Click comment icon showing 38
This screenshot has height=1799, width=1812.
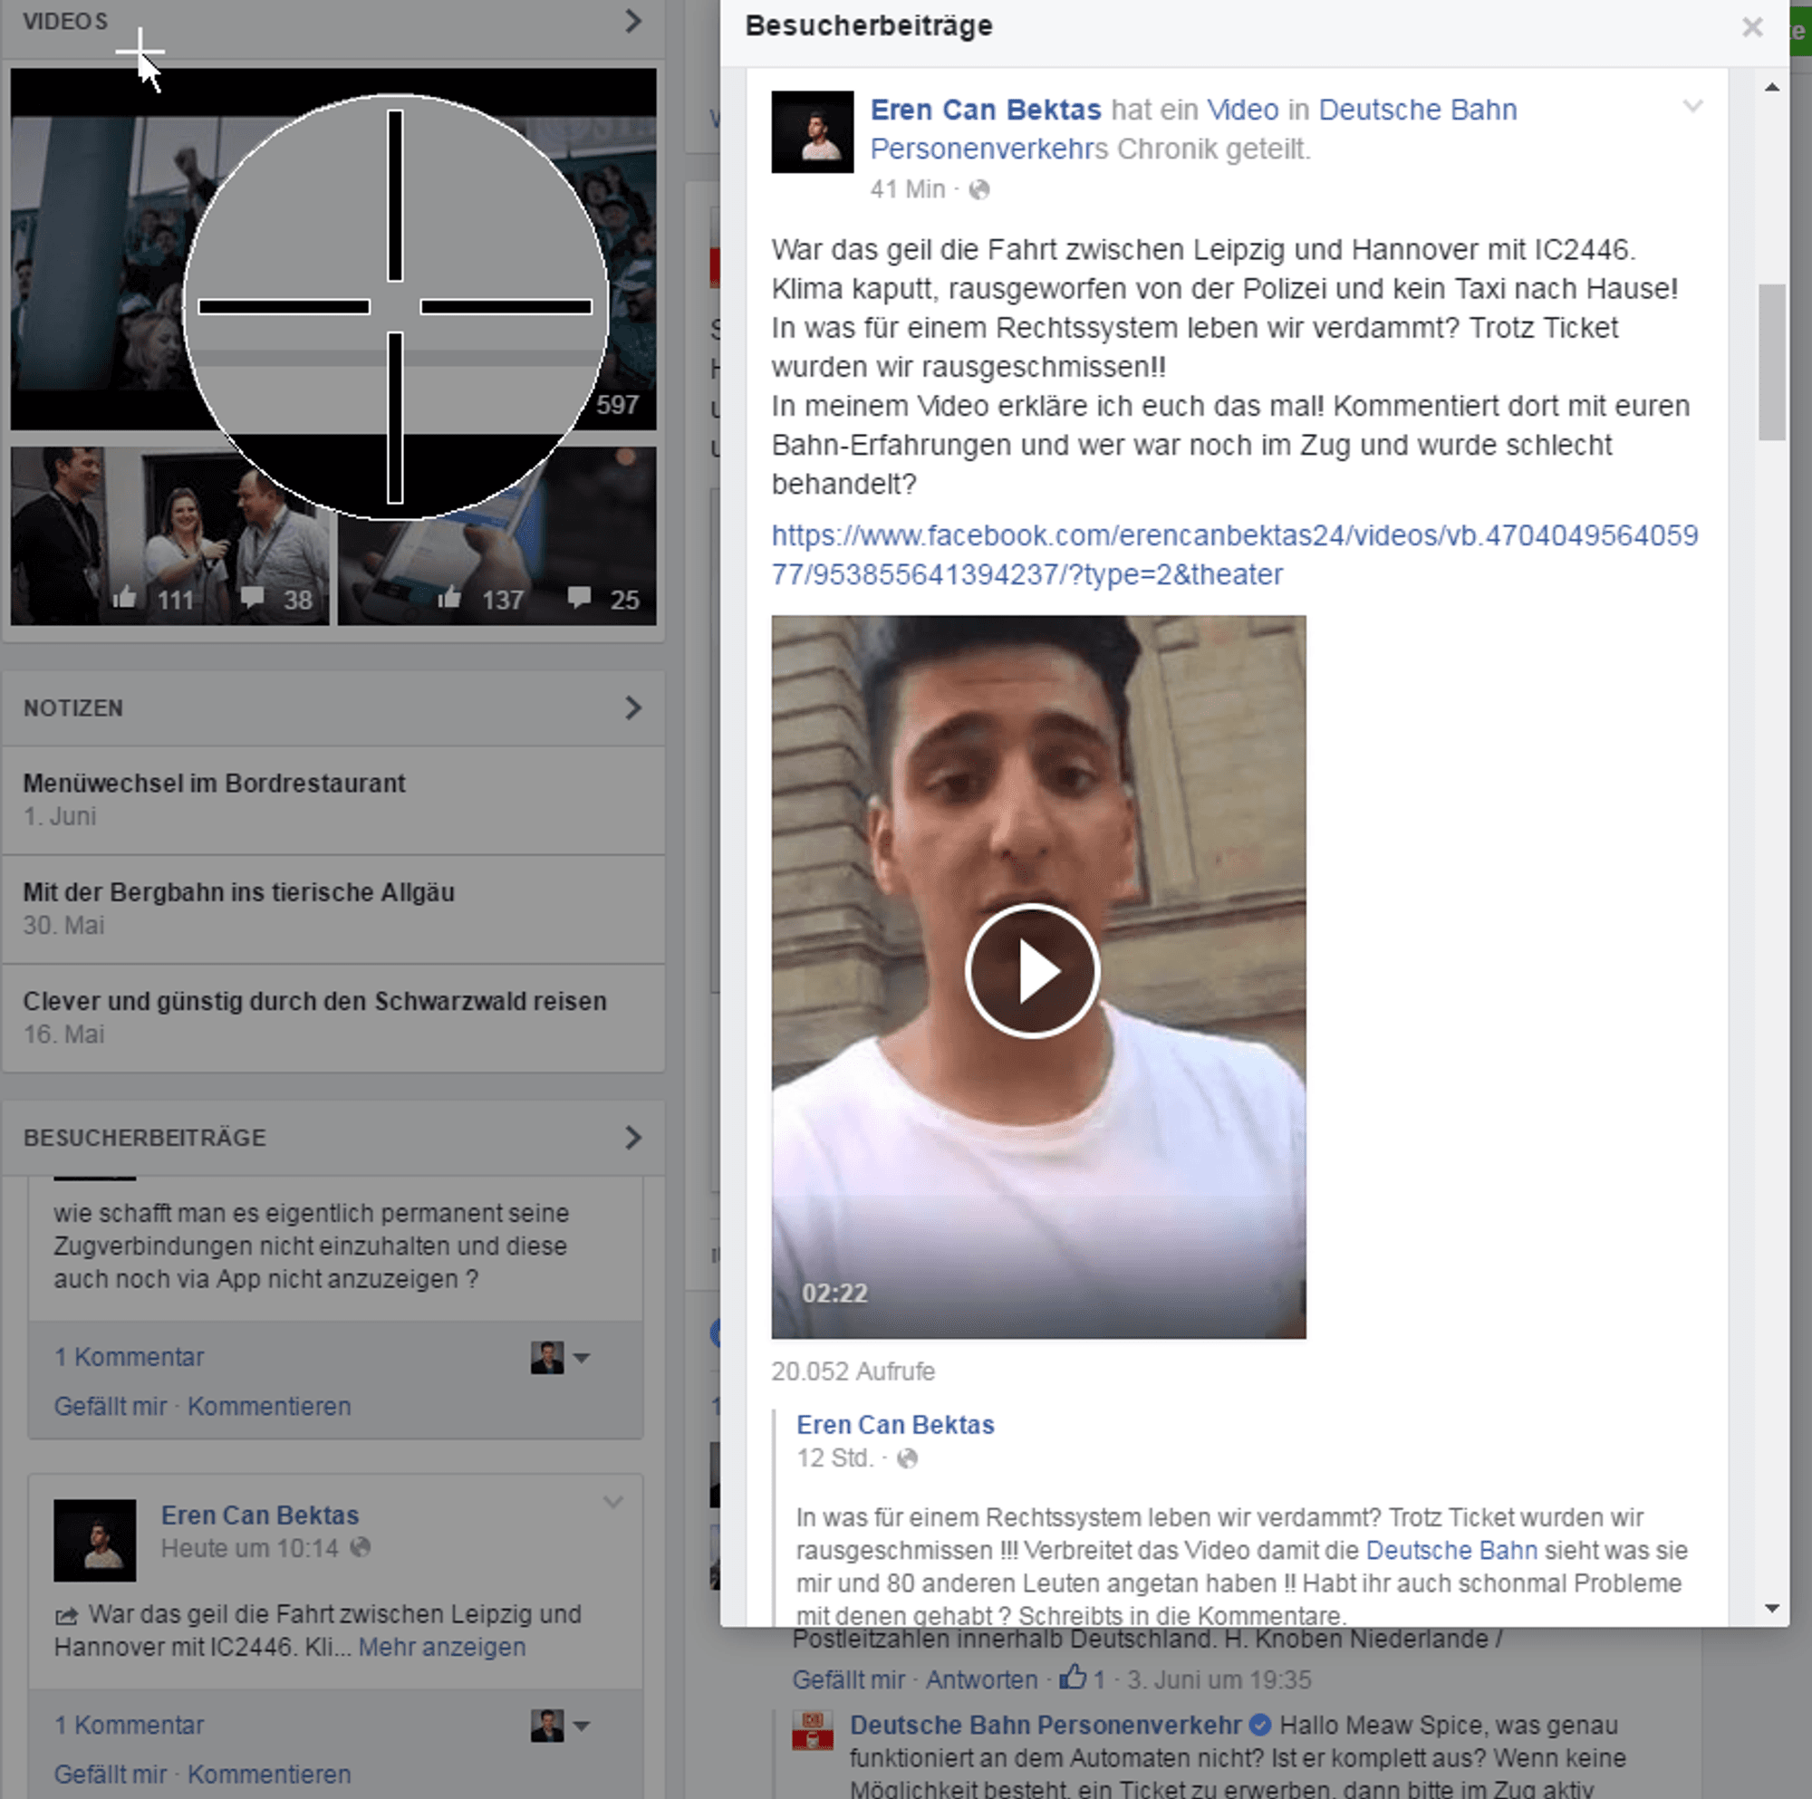click(252, 598)
